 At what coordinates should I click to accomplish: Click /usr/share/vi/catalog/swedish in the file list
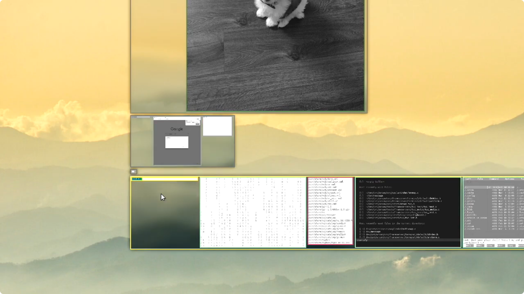pyautogui.click(x=327, y=224)
